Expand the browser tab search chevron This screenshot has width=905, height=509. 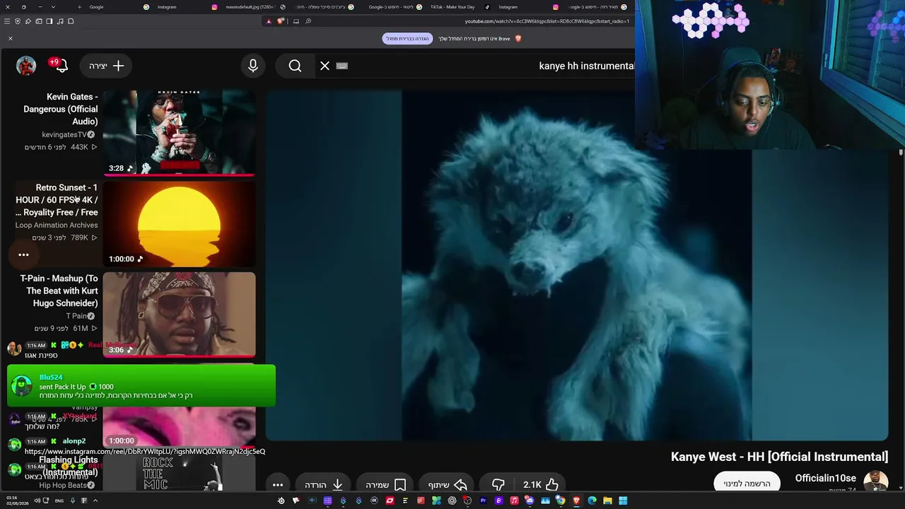pos(52,7)
